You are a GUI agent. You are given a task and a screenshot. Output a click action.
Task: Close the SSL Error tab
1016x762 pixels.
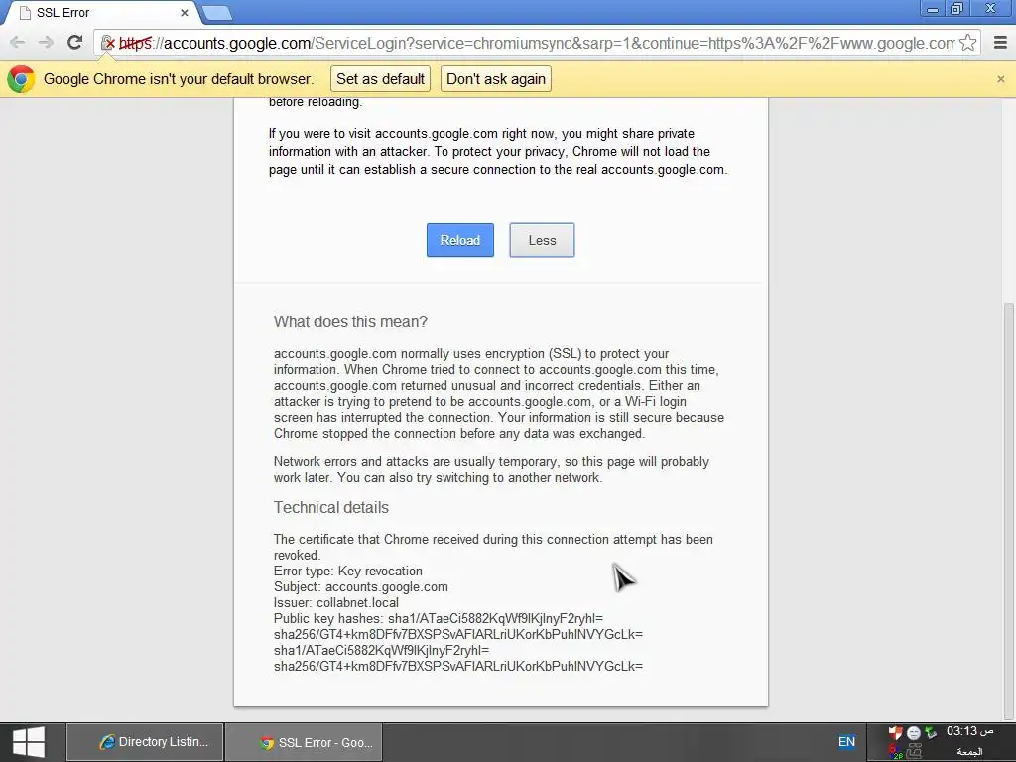click(184, 12)
